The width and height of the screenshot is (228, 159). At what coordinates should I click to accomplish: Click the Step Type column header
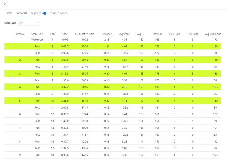tap(37, 34)
